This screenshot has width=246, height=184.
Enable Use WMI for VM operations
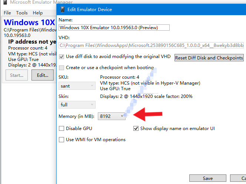point(62,140)
